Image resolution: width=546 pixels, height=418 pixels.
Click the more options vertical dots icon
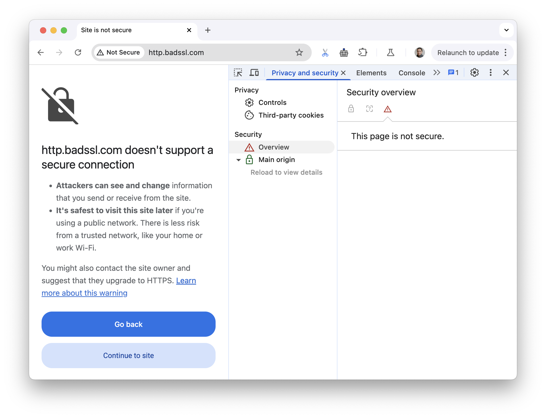pos(491,72)
